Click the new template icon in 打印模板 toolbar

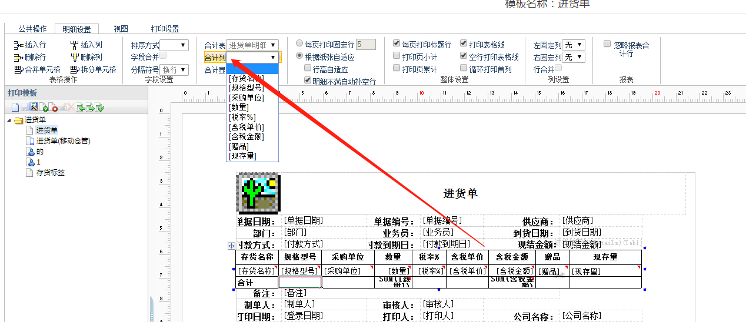tap(15, 107)
